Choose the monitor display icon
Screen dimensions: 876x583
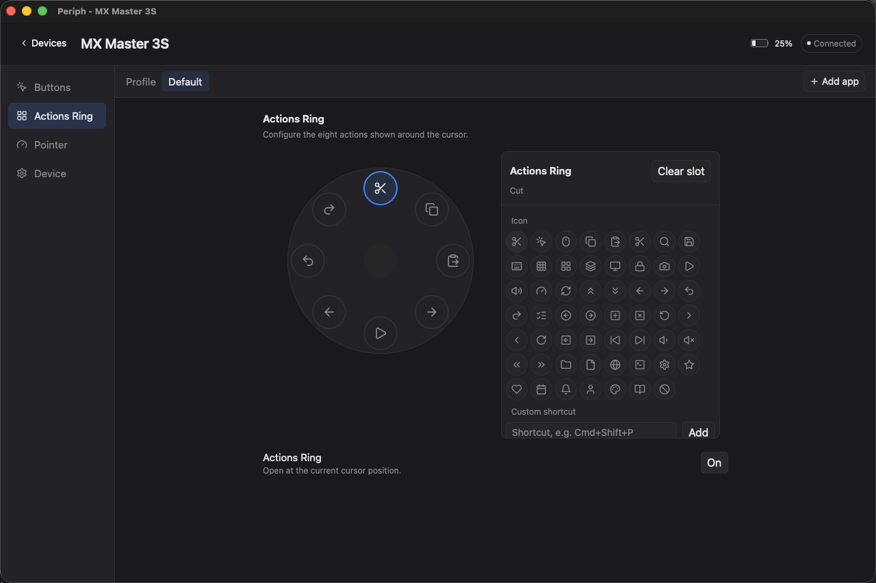coord(615,266)
